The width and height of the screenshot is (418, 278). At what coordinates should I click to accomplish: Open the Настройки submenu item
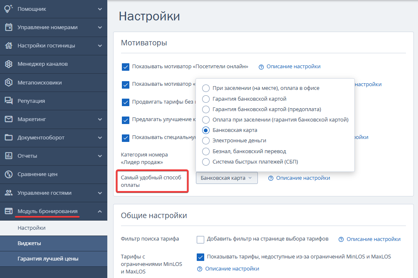(x=54, y=228)
